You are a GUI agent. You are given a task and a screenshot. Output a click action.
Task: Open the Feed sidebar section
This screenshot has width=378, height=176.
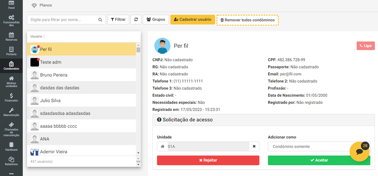coord(11,5)
